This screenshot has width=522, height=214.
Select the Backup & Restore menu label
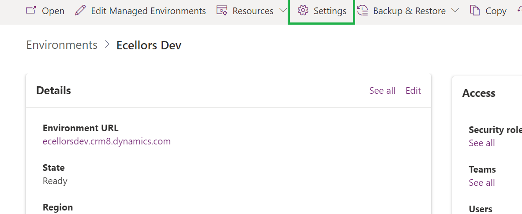coord(409,11)
